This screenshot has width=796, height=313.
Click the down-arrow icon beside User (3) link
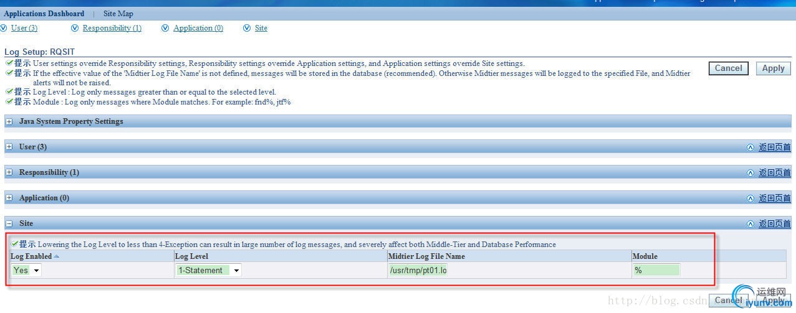(4, 28)
